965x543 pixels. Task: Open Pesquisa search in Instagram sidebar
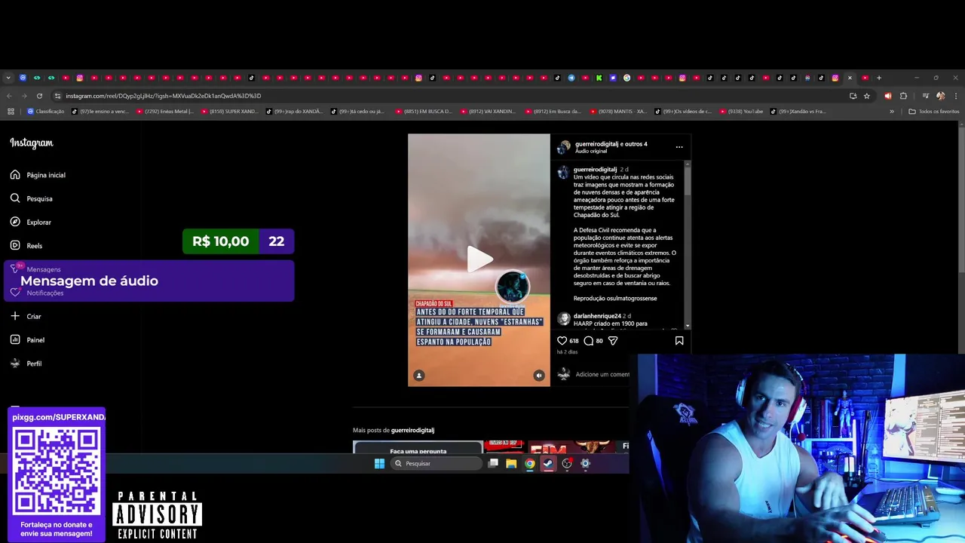(32, 198)
